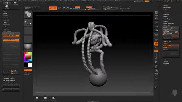182x102 pixels.
Task: Click Reset All Brushes
Action: (11, 90)
